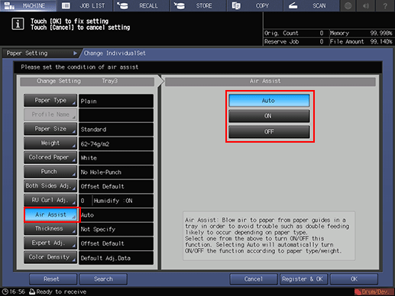Click the Search button
395x296 pixels.
click(103, 279)
